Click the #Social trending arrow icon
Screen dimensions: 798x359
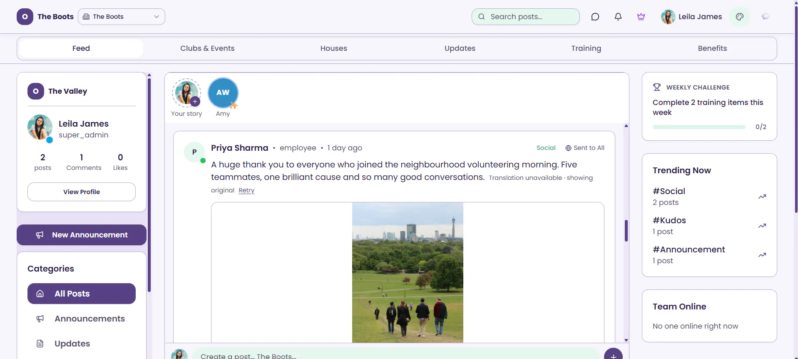point(762,197)
